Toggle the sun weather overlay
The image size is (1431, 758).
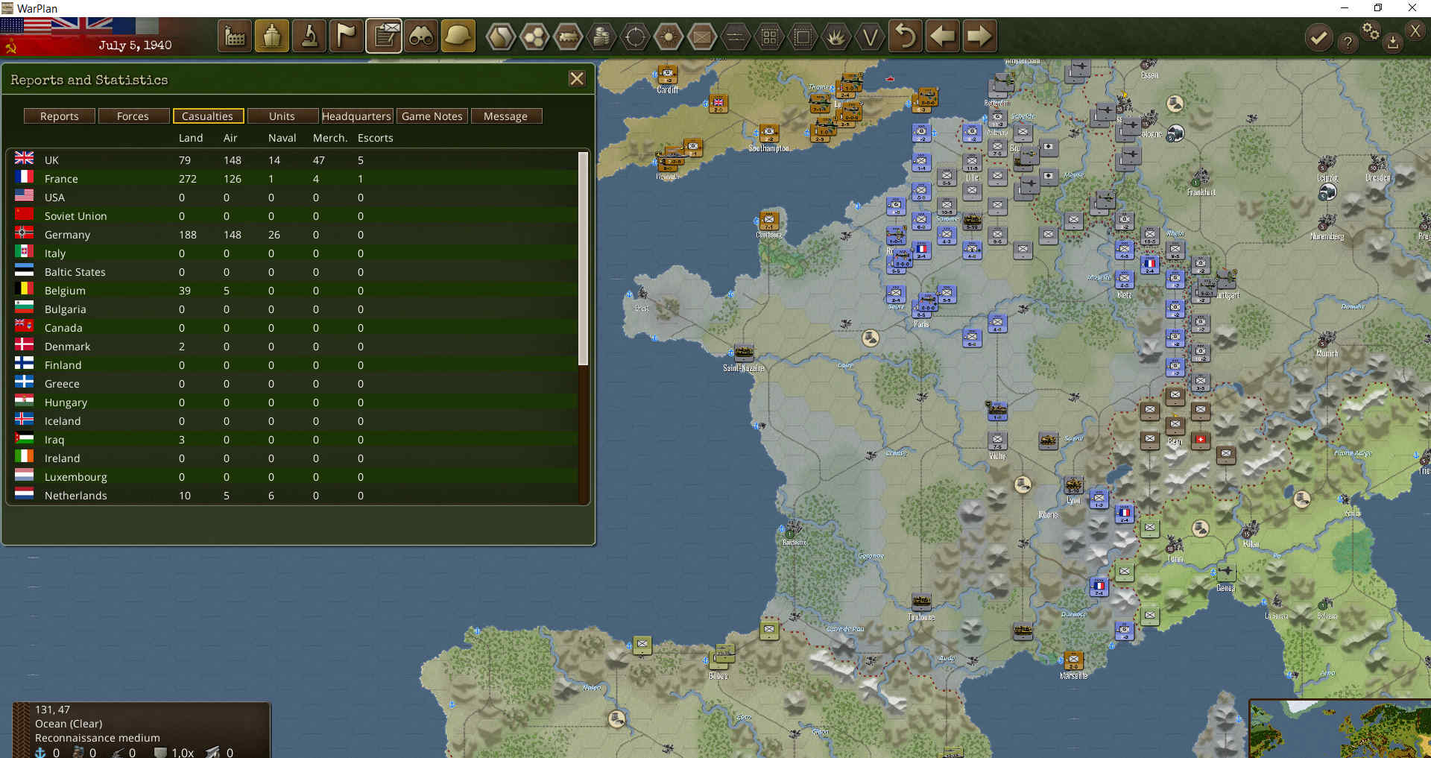click(x=669, y=36)
